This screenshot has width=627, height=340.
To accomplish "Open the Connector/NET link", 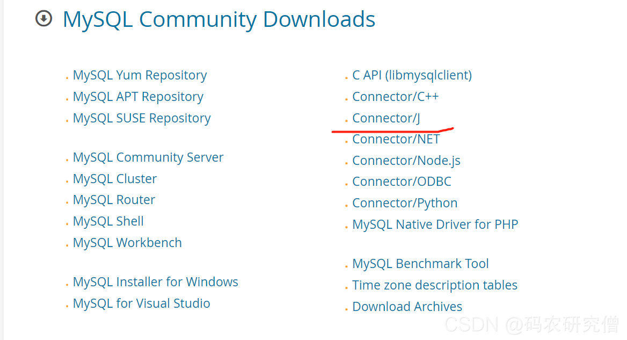I will click(x=396, y=139).
